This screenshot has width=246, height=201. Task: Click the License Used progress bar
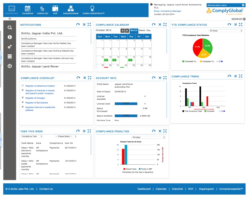tap(126, 104)
